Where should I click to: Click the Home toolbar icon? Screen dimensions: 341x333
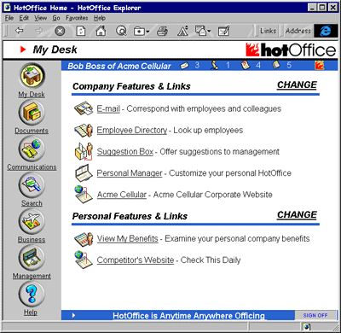coord(101,31)
